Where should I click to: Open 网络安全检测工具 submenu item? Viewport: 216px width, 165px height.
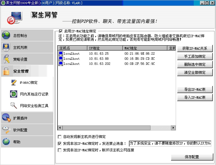[x=34, y=106]
